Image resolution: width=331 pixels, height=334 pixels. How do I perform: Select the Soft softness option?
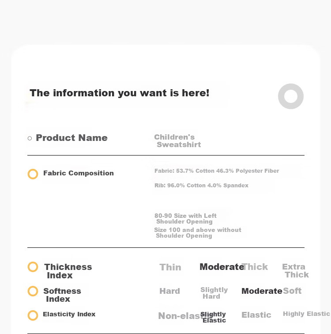292,291
